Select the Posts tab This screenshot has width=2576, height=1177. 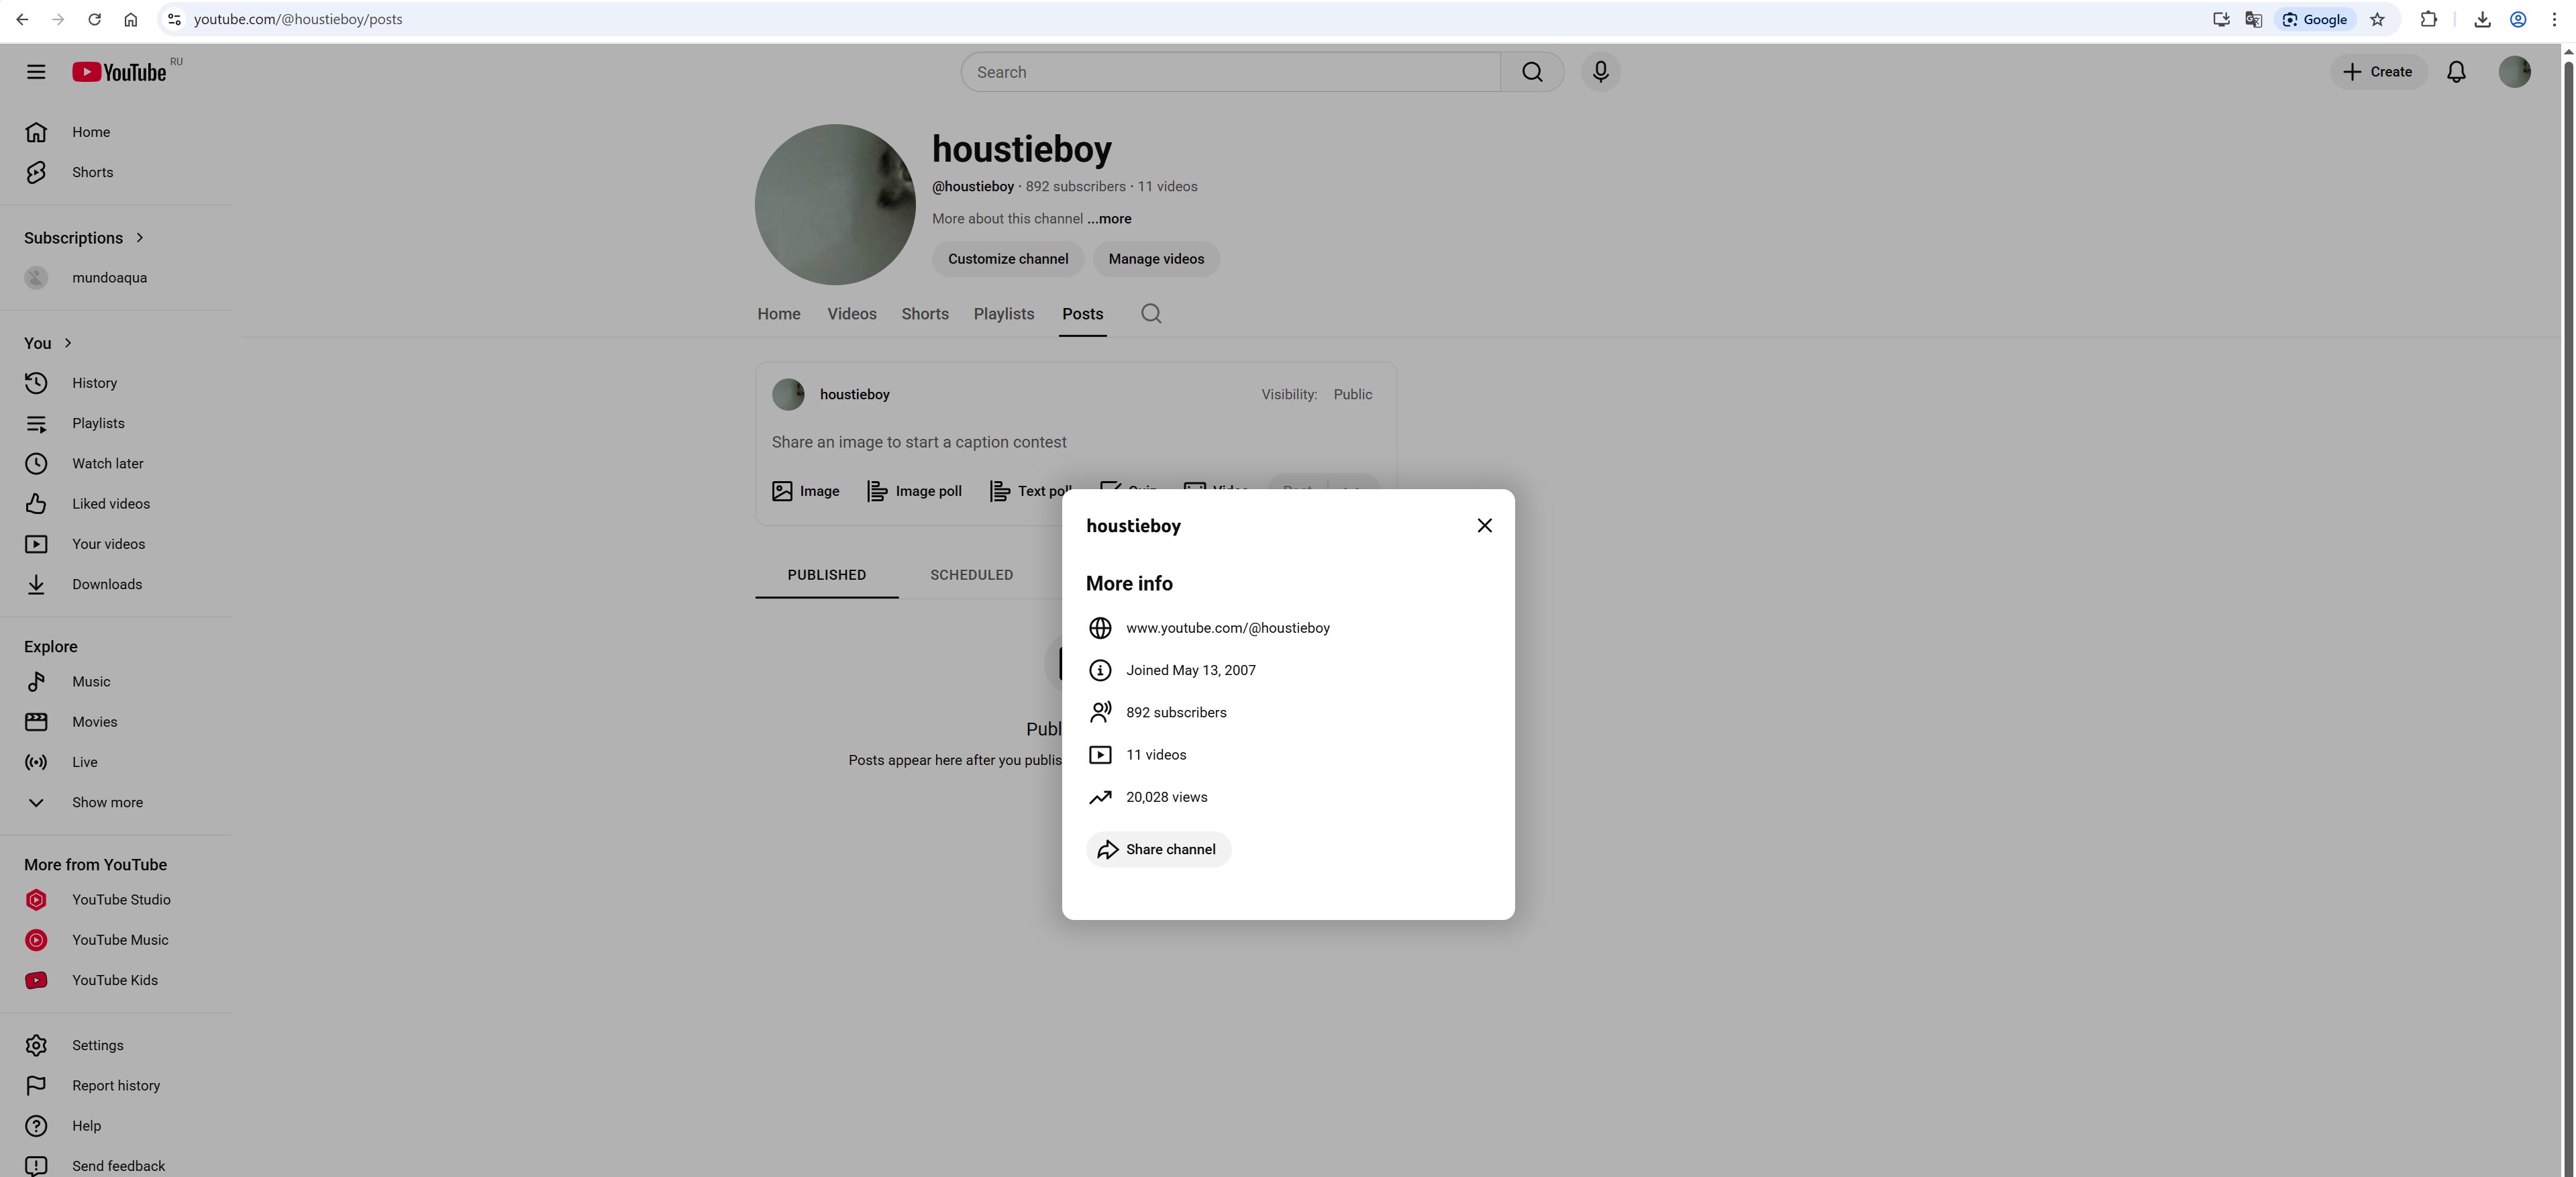point(1082,314)
